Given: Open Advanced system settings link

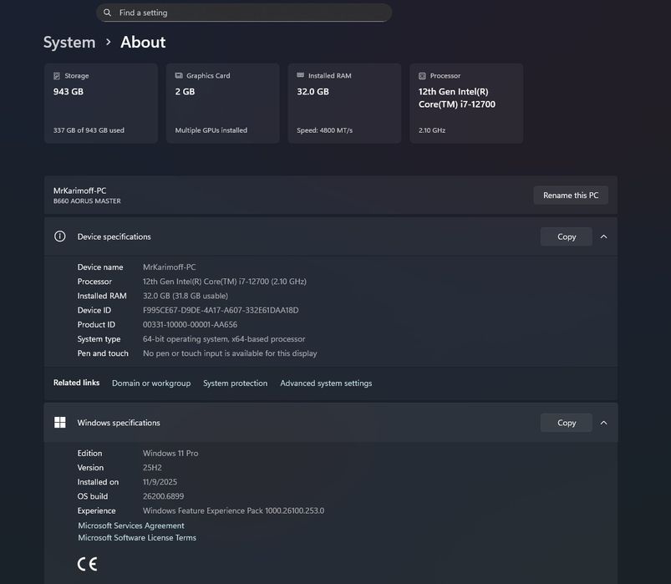Looking at the screenshot, I should point(326,383).
